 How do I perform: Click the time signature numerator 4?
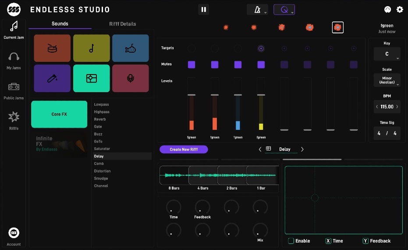(x=379, y=133)
